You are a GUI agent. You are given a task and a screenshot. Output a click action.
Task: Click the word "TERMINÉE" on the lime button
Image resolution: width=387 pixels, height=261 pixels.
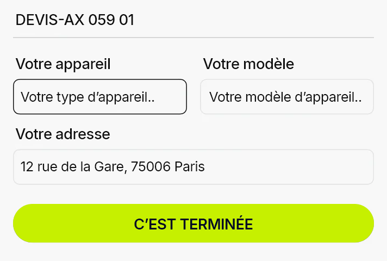(216, 224)
